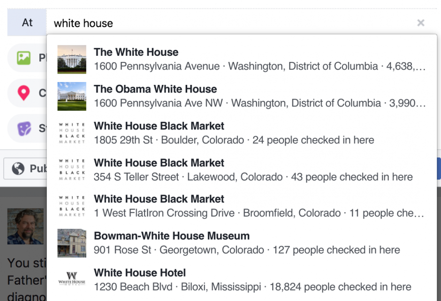Clear the search using the X icon
This screenshot has height=301, width=441.
(x=421, y=22)
